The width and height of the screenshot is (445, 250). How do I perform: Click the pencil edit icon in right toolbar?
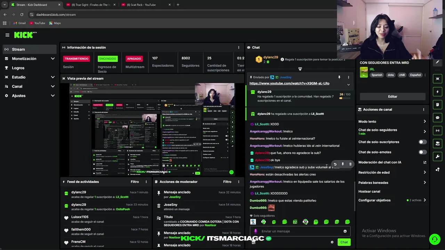(438, 62)
